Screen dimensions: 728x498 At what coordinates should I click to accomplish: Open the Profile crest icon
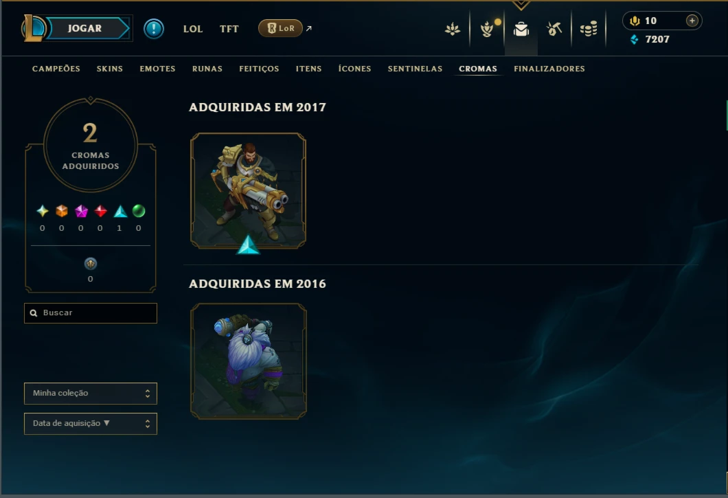452,30
